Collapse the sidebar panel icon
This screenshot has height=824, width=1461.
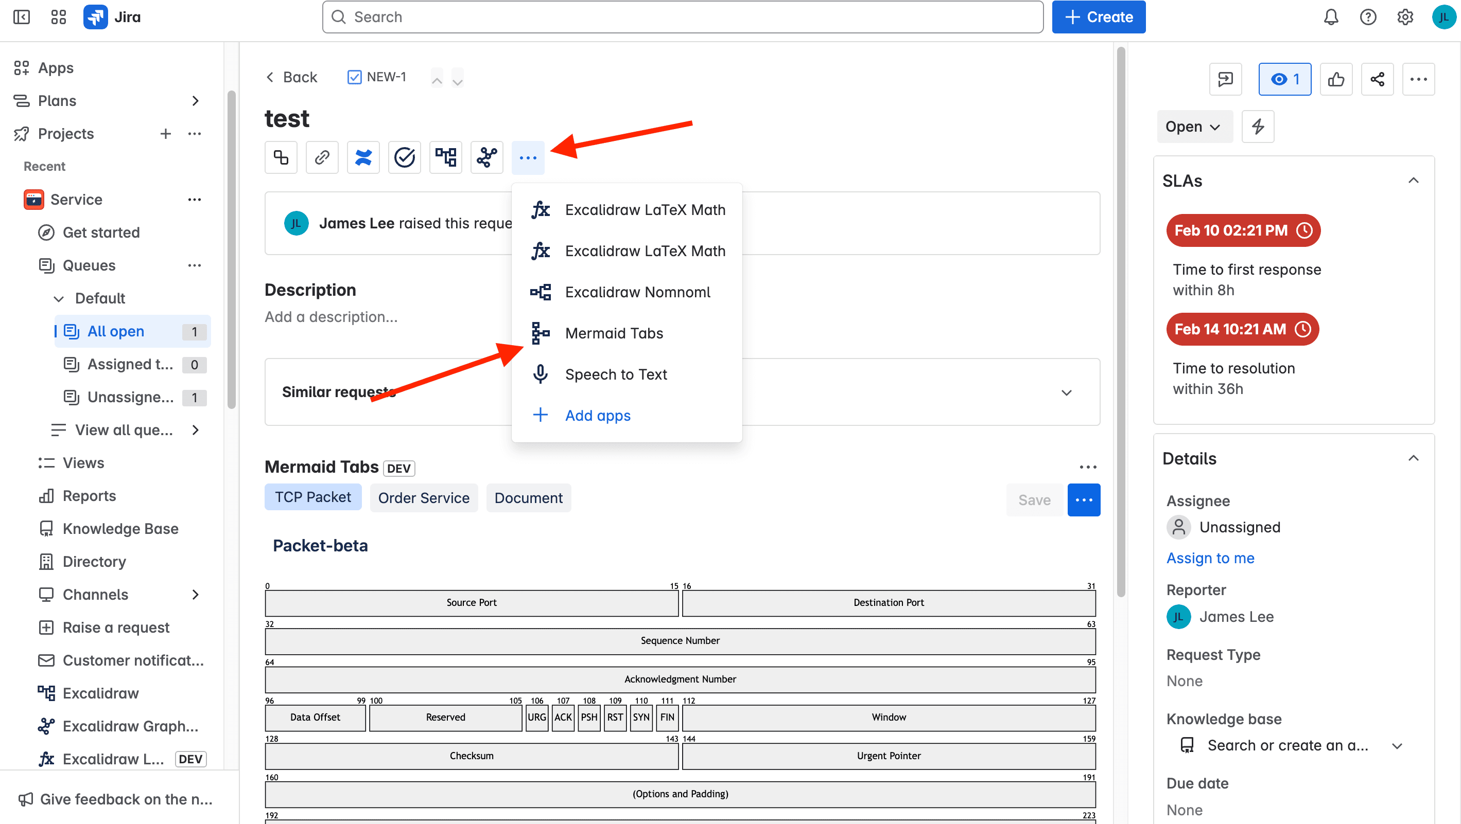pos(22,17)
